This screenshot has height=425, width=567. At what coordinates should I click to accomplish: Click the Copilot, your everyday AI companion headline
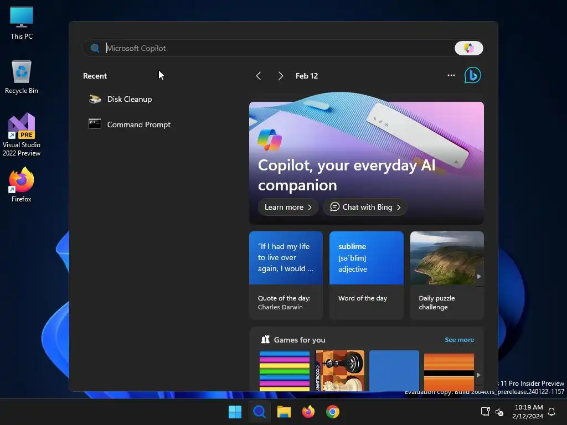point(347,175)
